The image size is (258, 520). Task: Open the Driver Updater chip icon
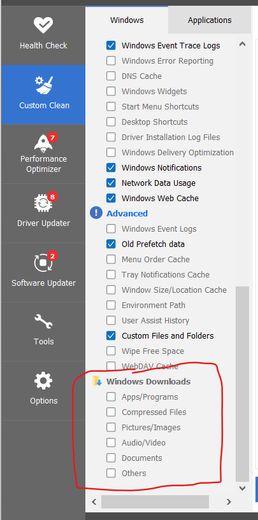pos(43,203)
